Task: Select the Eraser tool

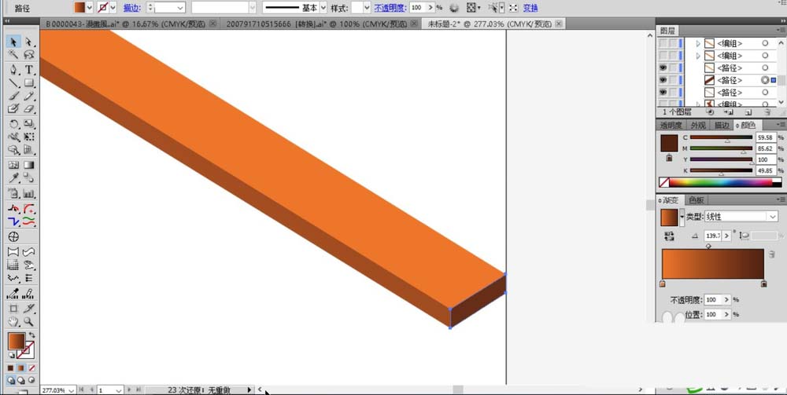Action: [x=28, y=108]
